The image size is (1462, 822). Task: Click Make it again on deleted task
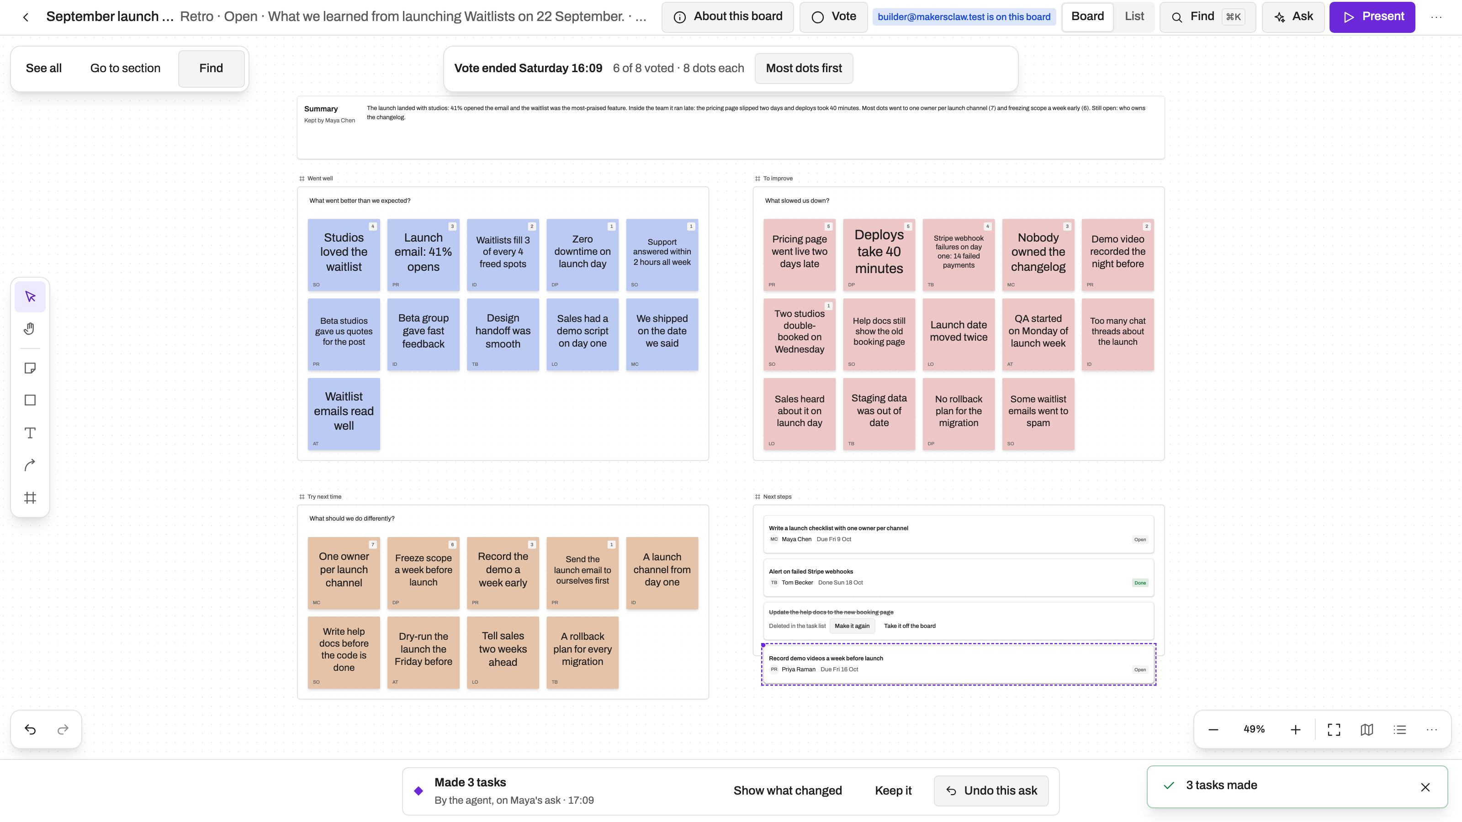click(x=852, y=626)
